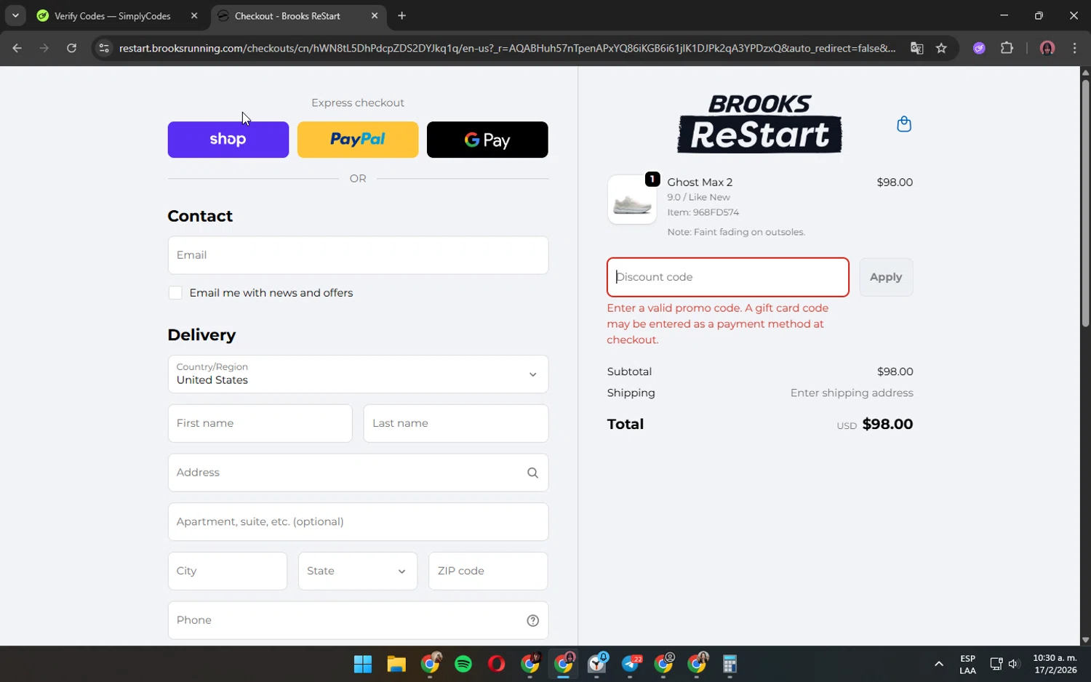Click the page vertical scrollbar
The width and height of the screenshot is (1091, 682).
1085,204
